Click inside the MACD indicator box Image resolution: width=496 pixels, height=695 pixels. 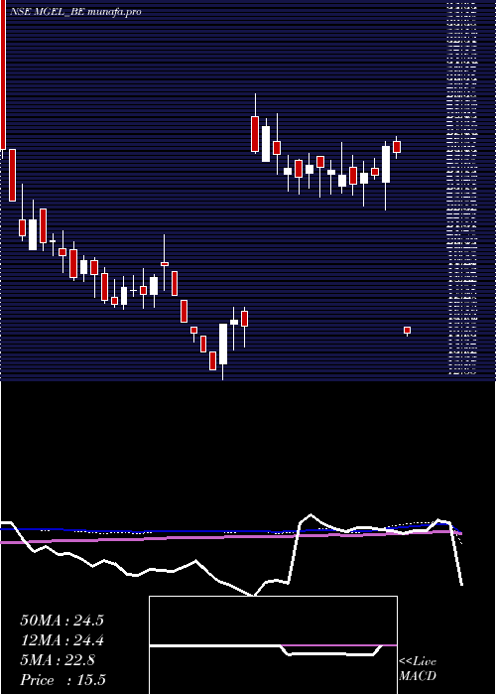coord(273,645)
